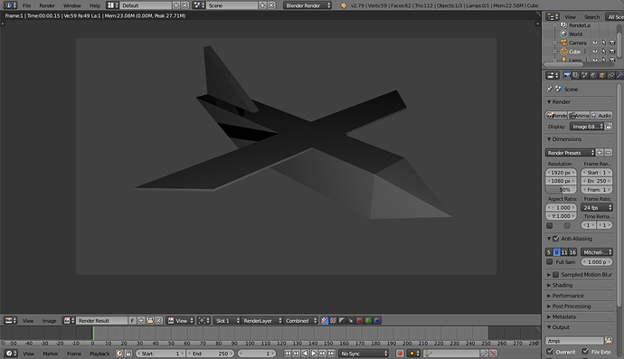Open the Outliner editor type selector
The height and width of the screenshot is (359, 624).
tap(553, 16)
